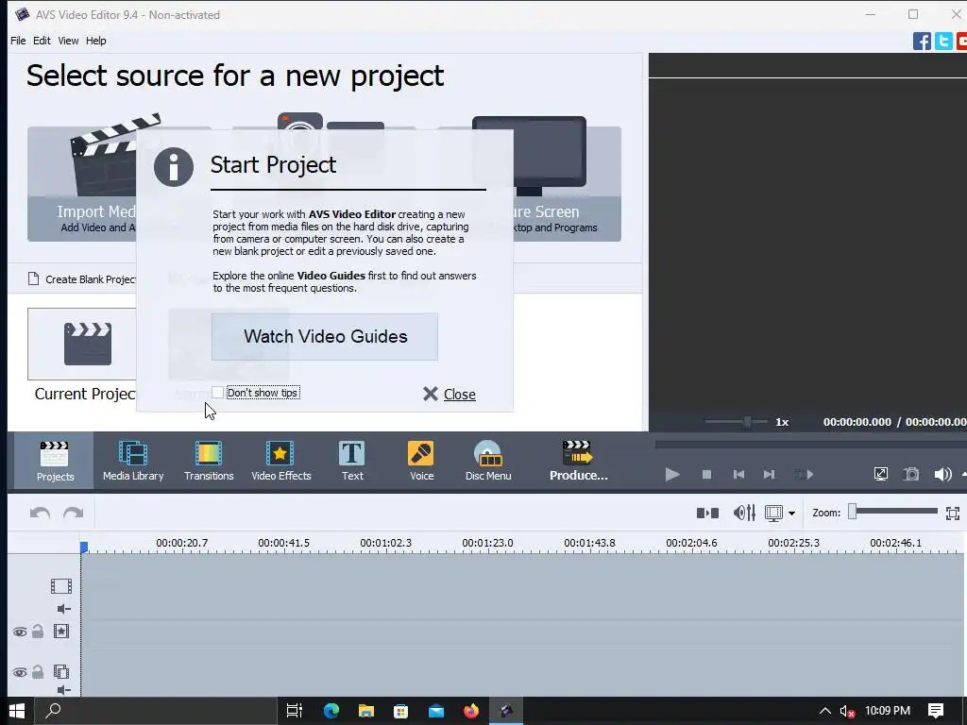Take a snapshot with camera icon
This screenshot has height=725, width=967.
(x=911, y=474)
